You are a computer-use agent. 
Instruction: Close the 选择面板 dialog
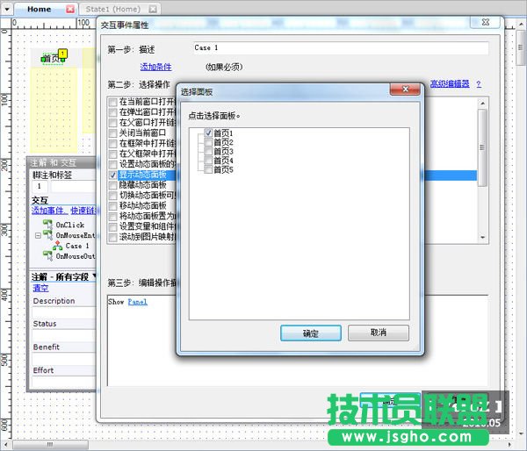point(405,89)
